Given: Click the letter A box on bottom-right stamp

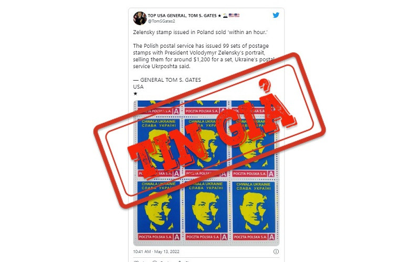Looking at the screenshot, I should 271,237.
